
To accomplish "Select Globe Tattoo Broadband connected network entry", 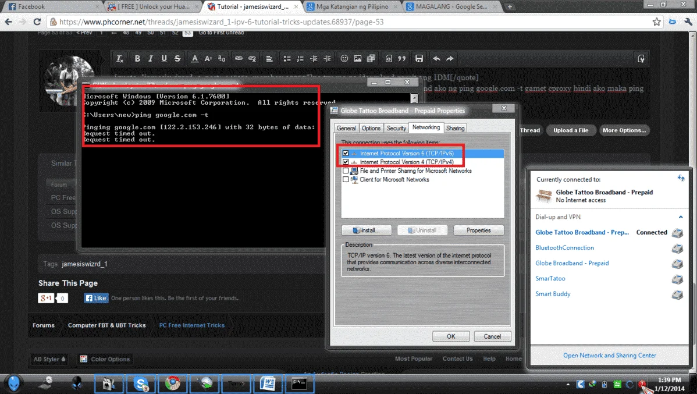I will (x=609, y=233).
